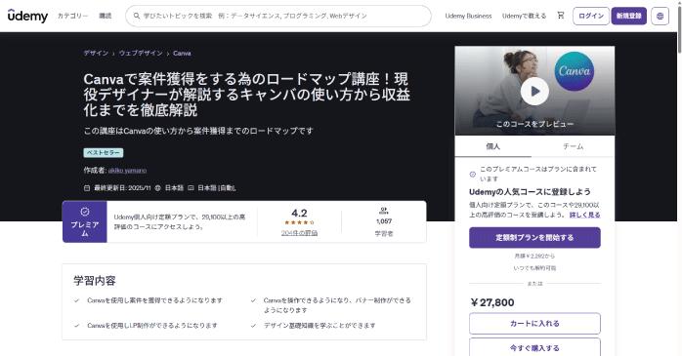The width and height of the screenshot is (682, 356).
Task: Click the ￥27,800 price text
Action: tap(491, 302)
